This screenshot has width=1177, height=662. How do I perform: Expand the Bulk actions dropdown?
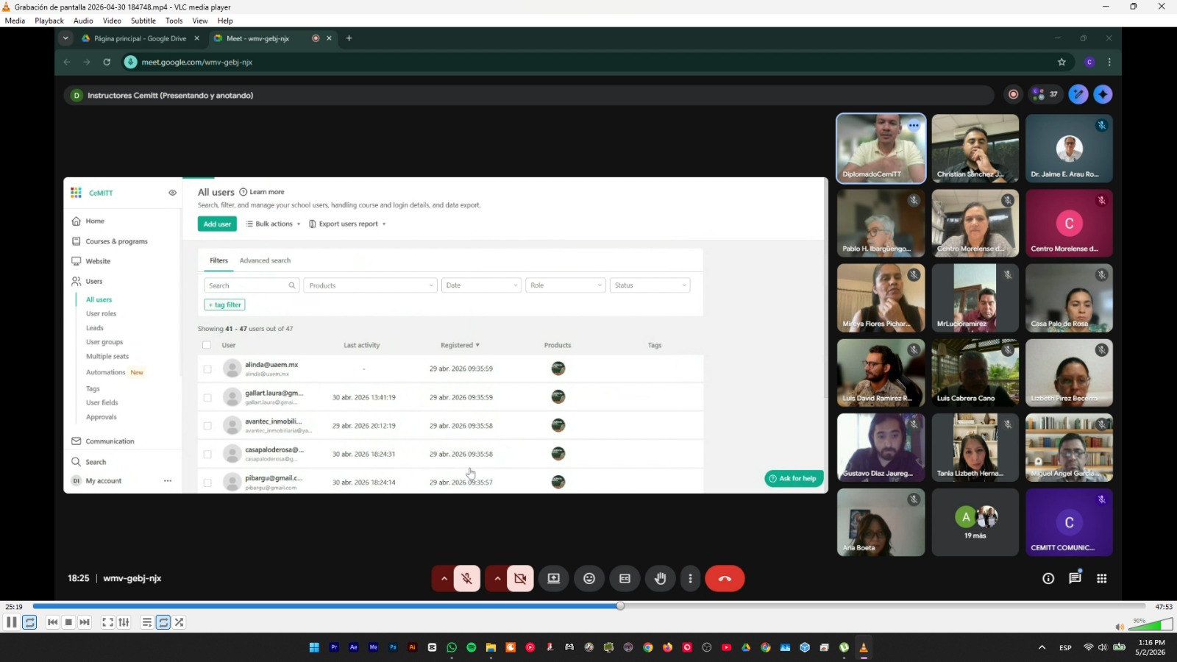273,224
